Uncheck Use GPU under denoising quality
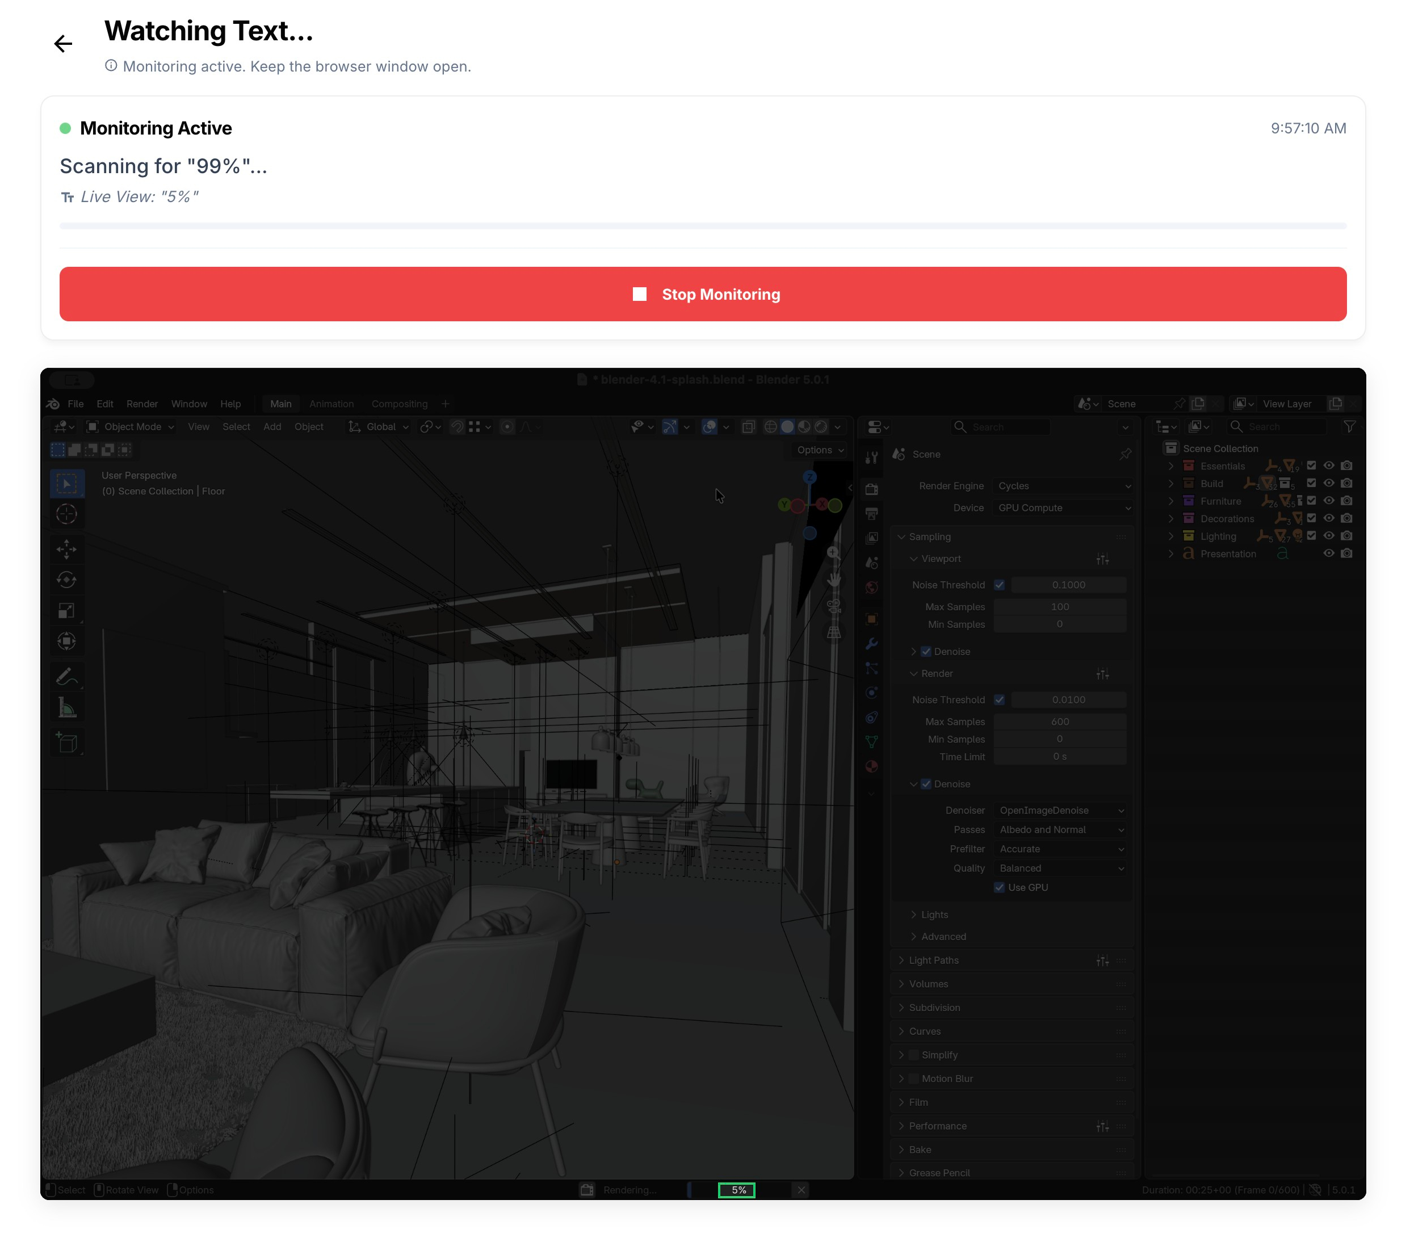The height and width of the screenshot is (1250, 1410). [999, 887]
